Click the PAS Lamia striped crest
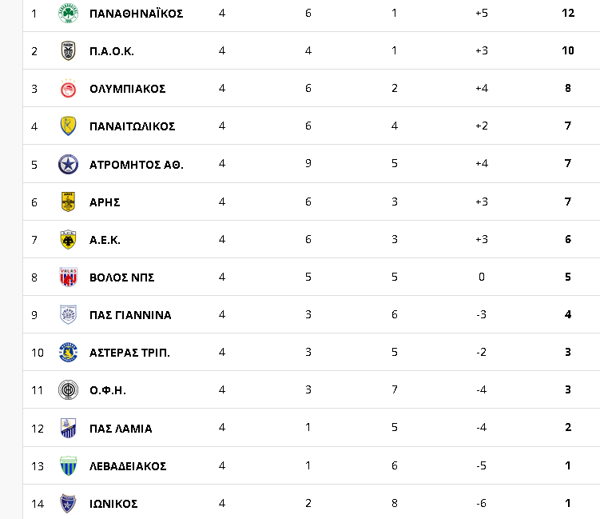The width and height of the screenshot is (600, 519). [x=68, y=428]
